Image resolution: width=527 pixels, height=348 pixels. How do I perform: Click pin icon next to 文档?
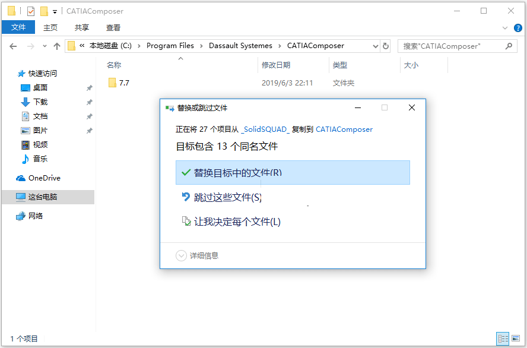pos(90,116)
